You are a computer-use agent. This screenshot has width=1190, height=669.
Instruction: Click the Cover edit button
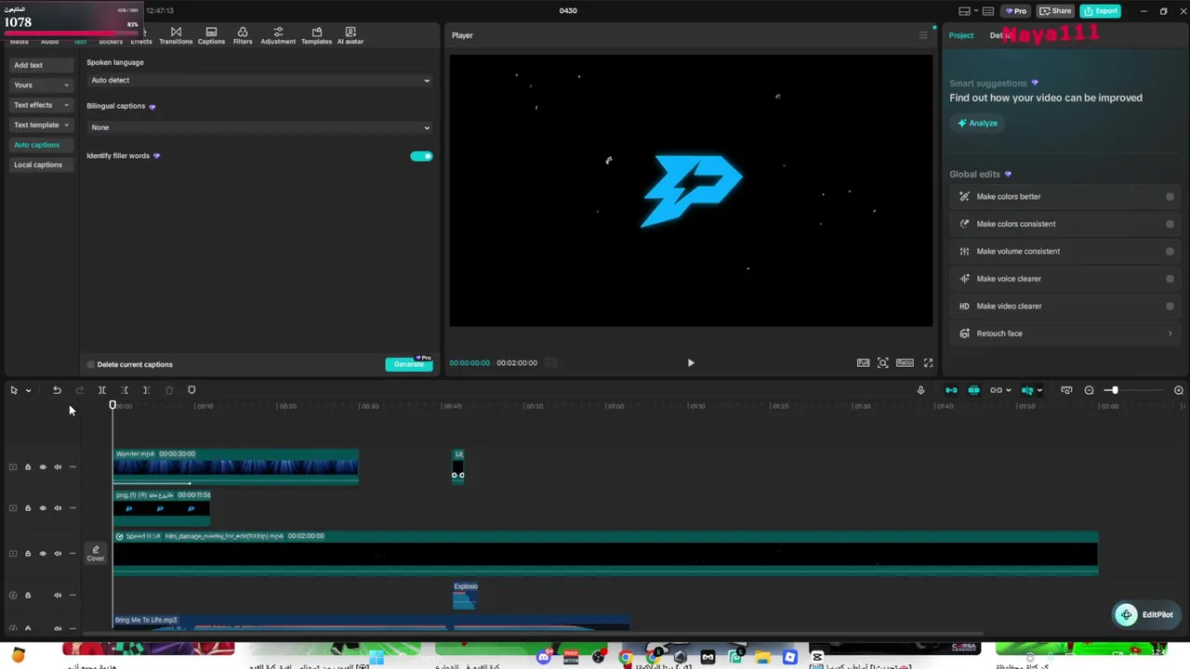point(95,554)
